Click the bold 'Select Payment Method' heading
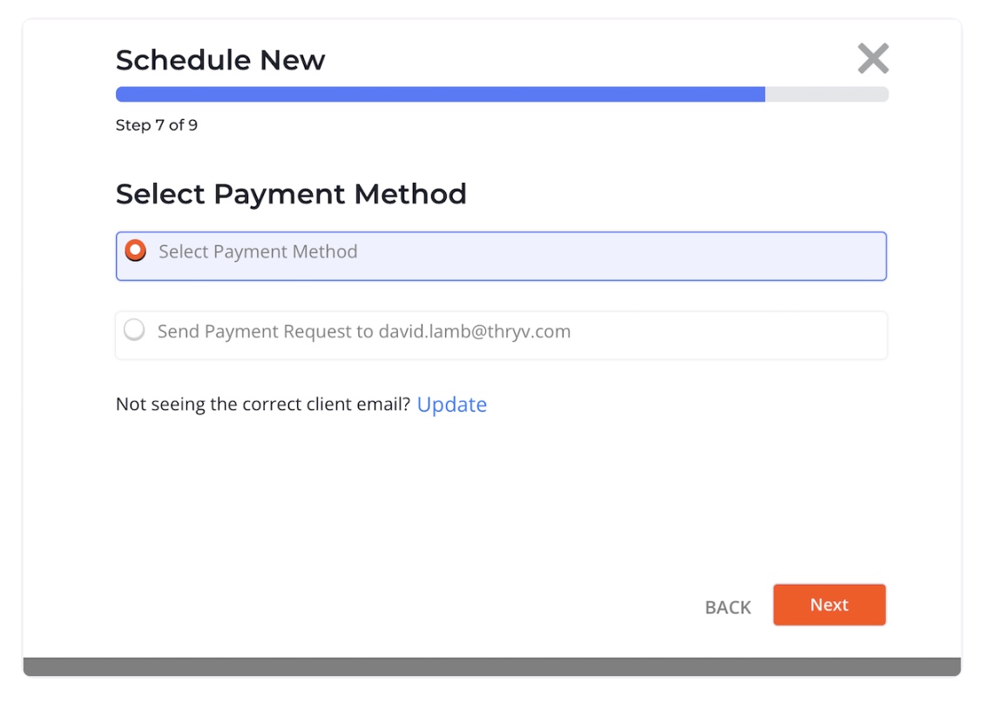 click(291, 193)
